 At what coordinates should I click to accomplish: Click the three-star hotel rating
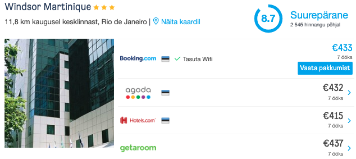tap(104, 7)
